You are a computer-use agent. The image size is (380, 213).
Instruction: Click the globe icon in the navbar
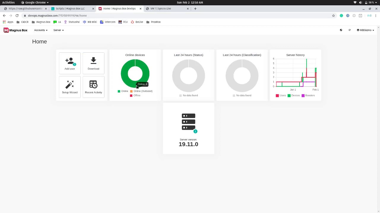pyautogui.click(x=341, y=30)
